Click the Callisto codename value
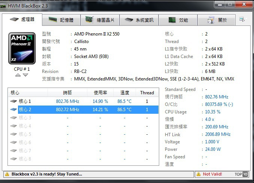The width and height of the screenshot is (254, 183). (x=81, y=42)
